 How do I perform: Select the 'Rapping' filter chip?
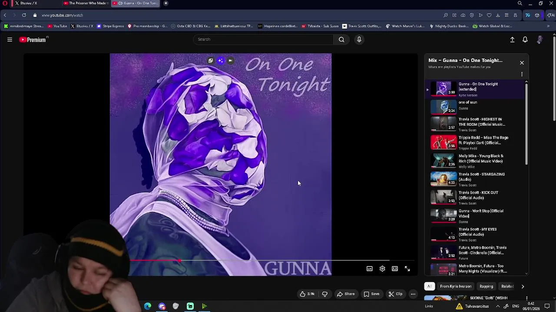[x=486, y=286]
